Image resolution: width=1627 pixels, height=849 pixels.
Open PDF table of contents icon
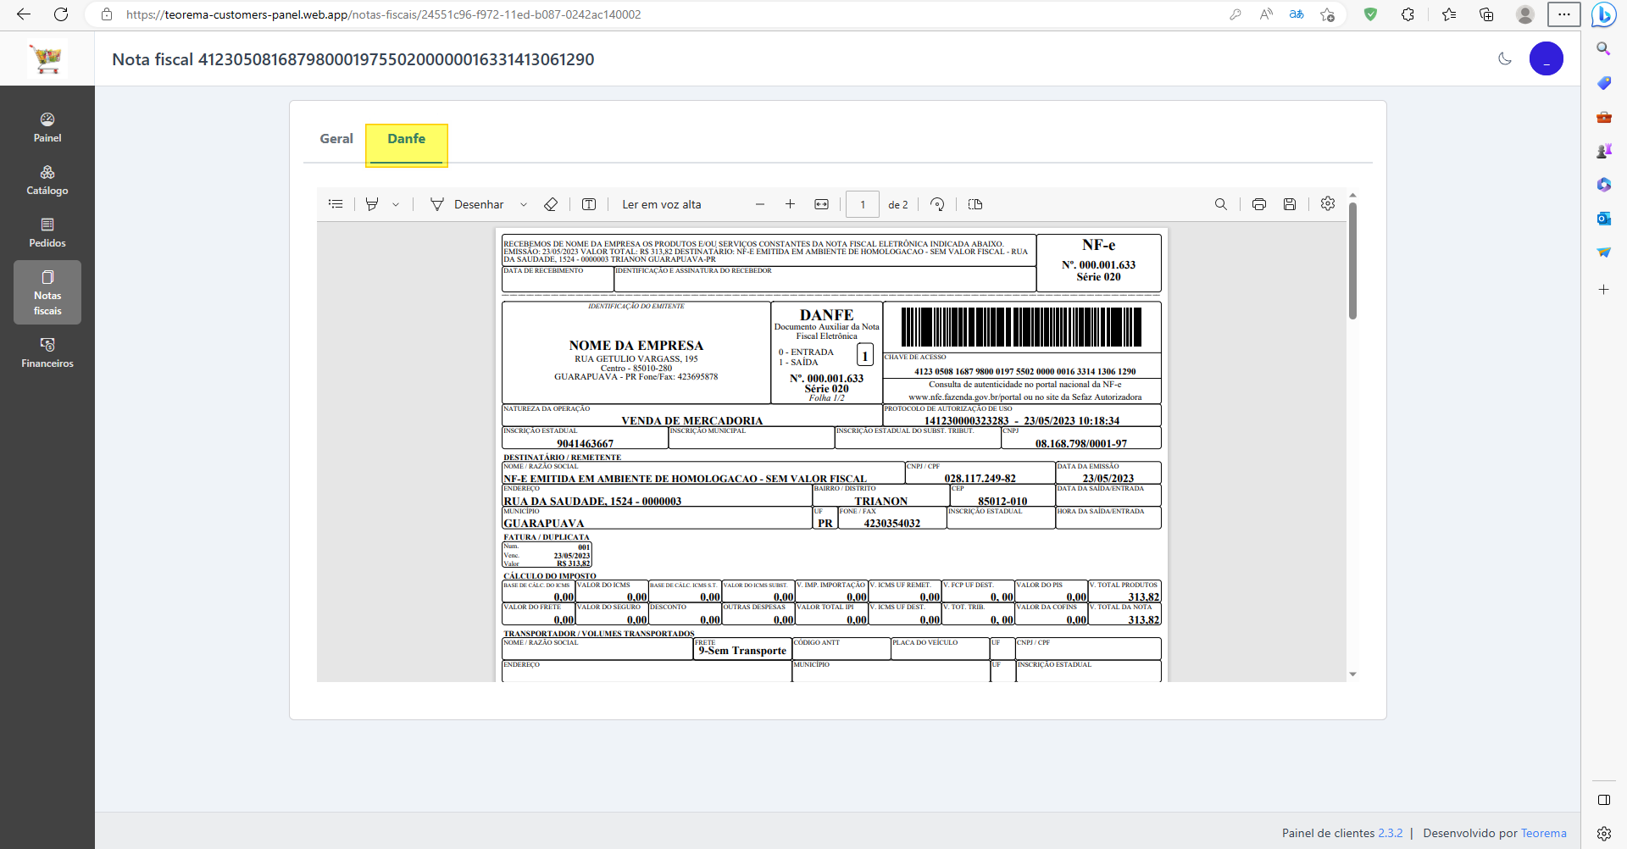(x=336, y=204)
